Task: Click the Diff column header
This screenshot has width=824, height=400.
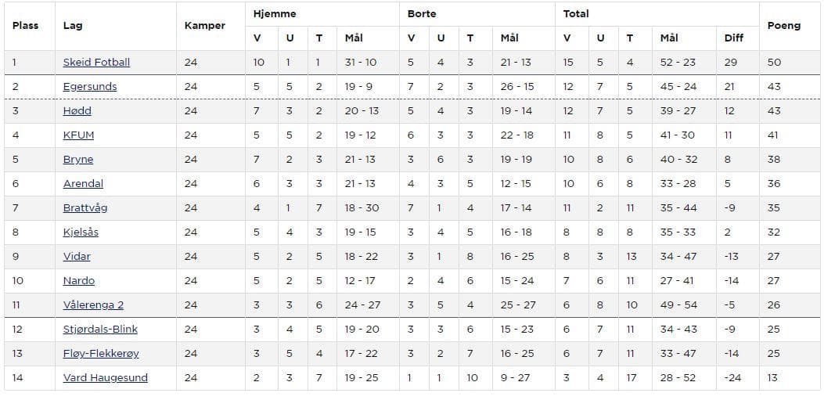Action: pos(734,38)
